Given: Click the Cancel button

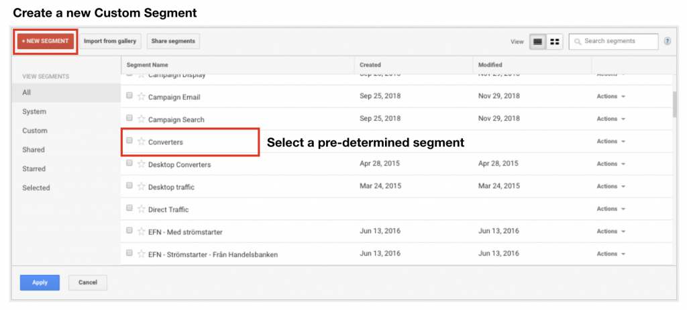Looking at the screenshot, I should [x=88, y=282].
